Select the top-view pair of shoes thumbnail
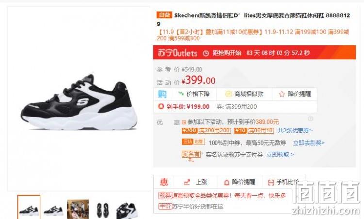 coord(102,209)
